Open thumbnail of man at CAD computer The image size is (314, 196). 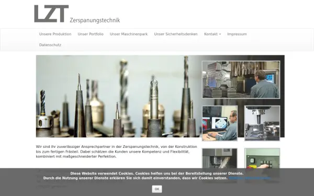220,123
